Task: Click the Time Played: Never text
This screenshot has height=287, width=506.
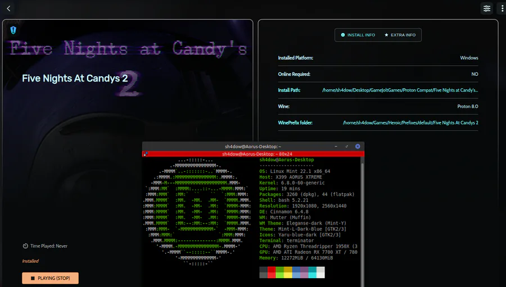Action: pos(49,246)
